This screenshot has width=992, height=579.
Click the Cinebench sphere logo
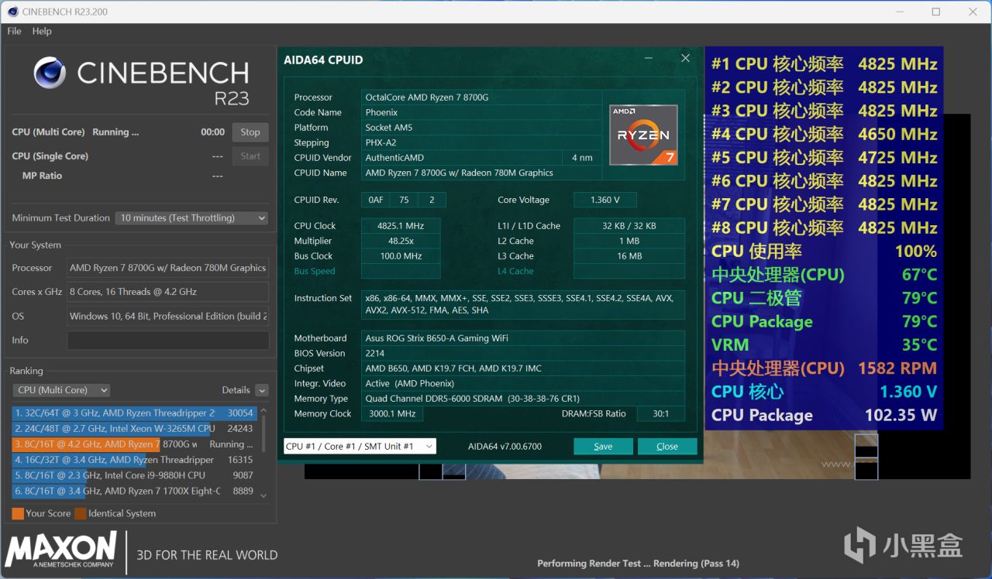[x=50, y=73]
